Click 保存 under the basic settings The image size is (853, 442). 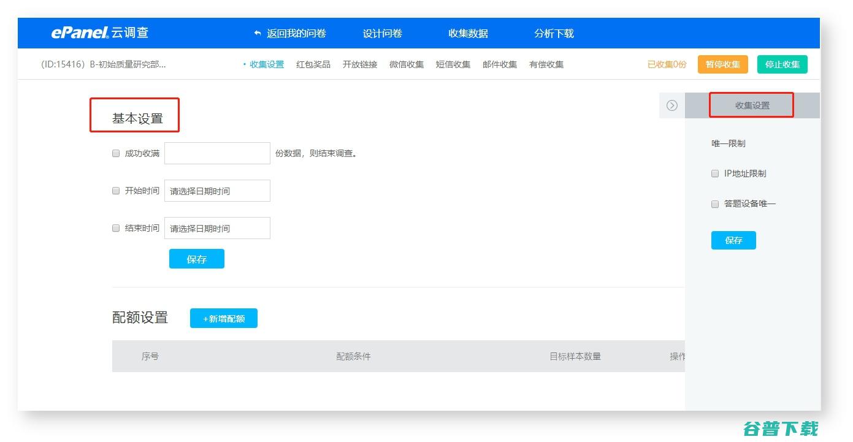point(197,259)
